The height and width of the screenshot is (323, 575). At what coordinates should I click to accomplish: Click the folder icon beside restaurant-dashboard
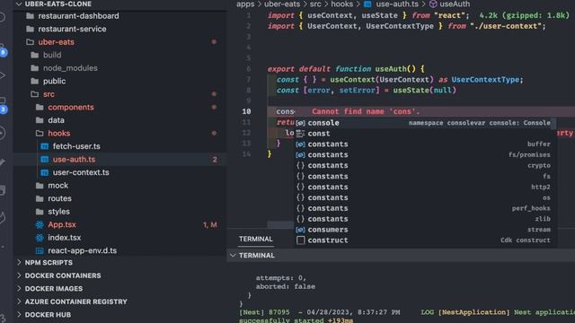[x=30, y=16]
